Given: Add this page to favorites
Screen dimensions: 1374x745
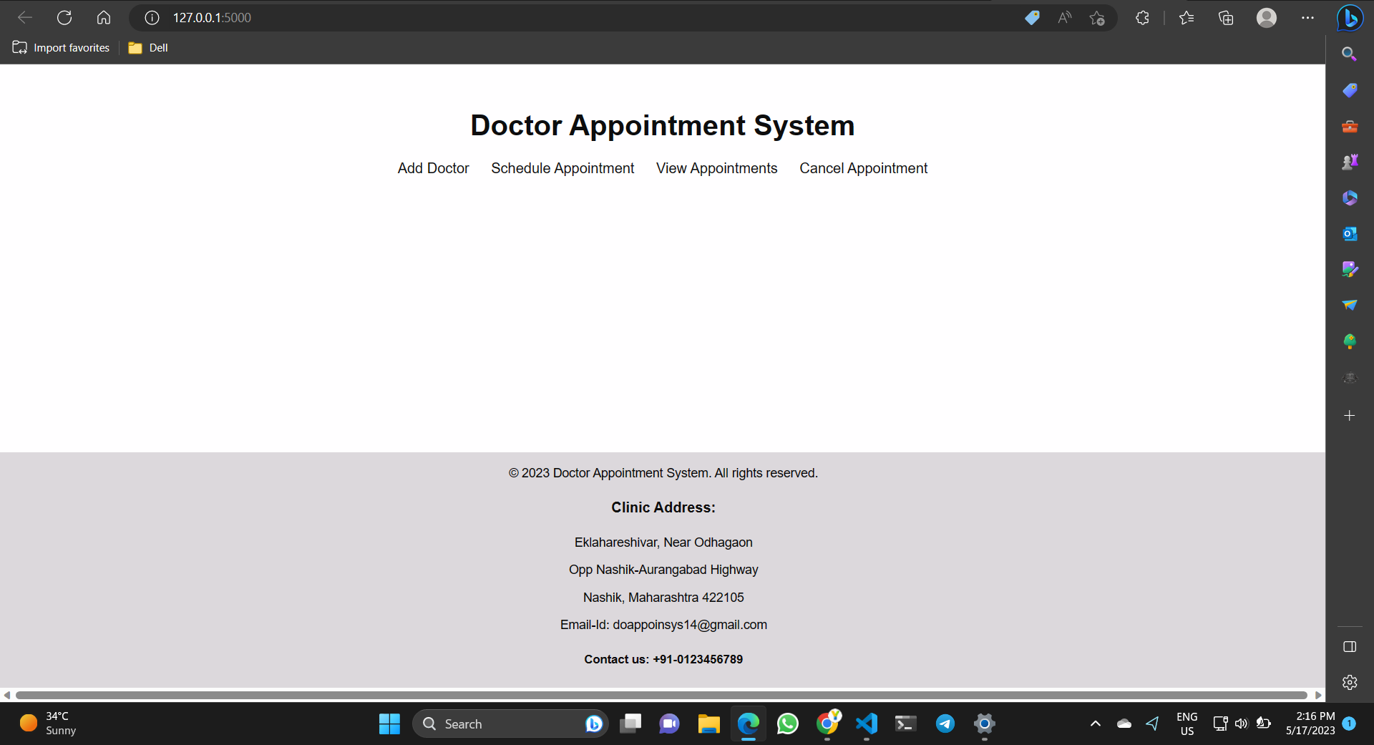Looking at the screenshot, I should point(1097,18).
